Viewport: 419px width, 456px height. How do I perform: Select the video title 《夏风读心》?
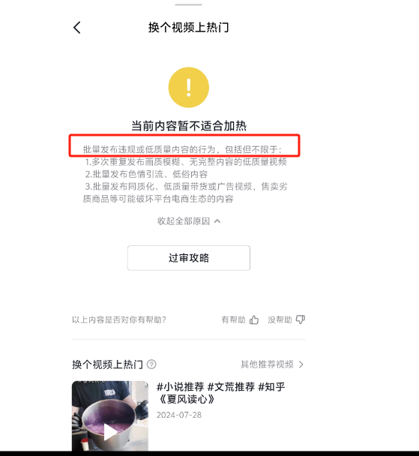click(187, 399)
